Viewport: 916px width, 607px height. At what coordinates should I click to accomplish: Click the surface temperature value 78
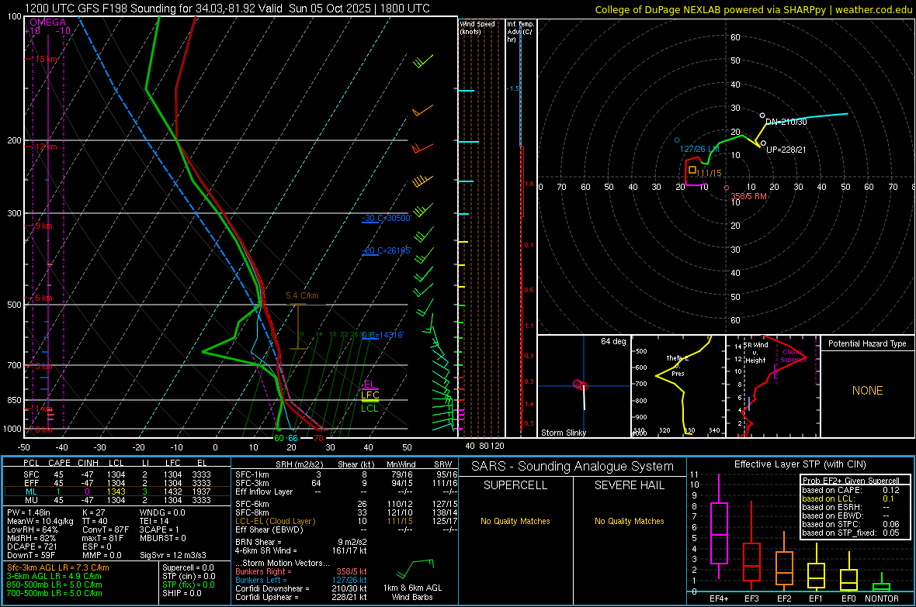click(x=318, y=438)
